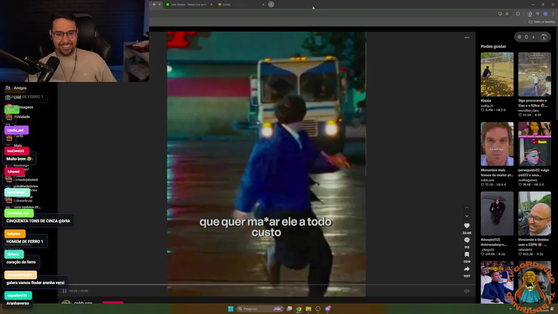Open the browser extensions puzzle icon
Screen dimensions: 558x314
click(x=518, y=14)
